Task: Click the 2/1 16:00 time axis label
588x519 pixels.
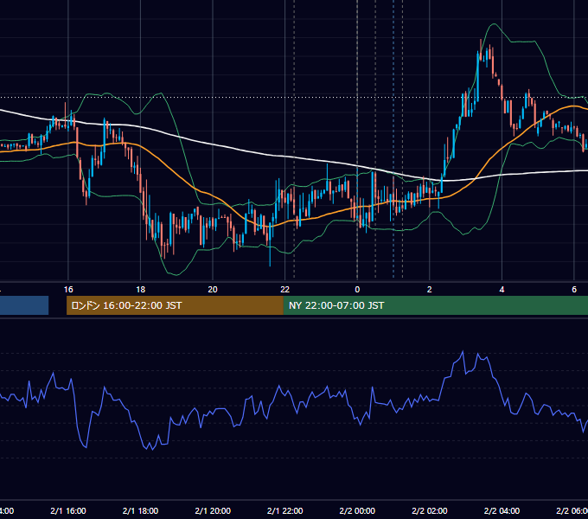Action: (68, 510)
